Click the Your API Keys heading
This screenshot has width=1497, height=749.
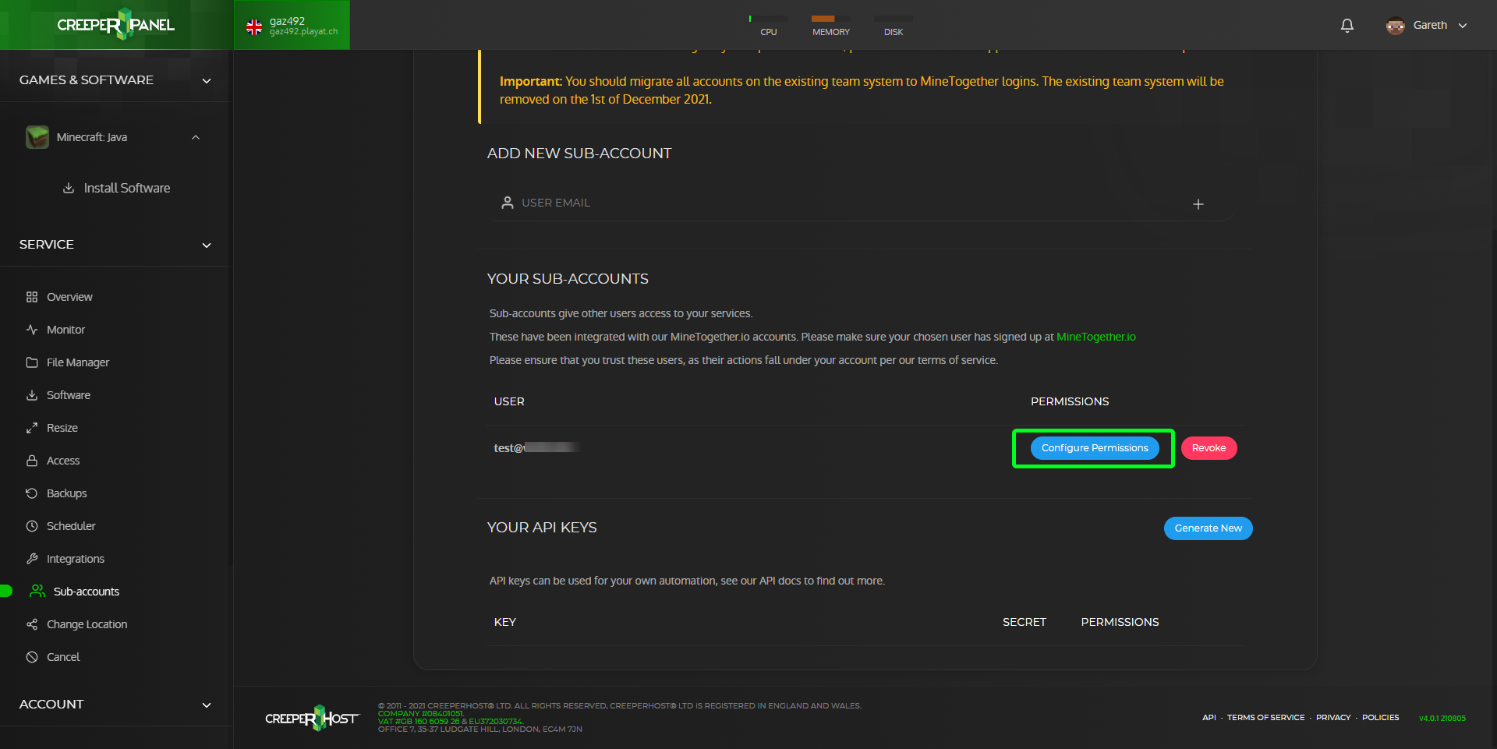[542, 528]
